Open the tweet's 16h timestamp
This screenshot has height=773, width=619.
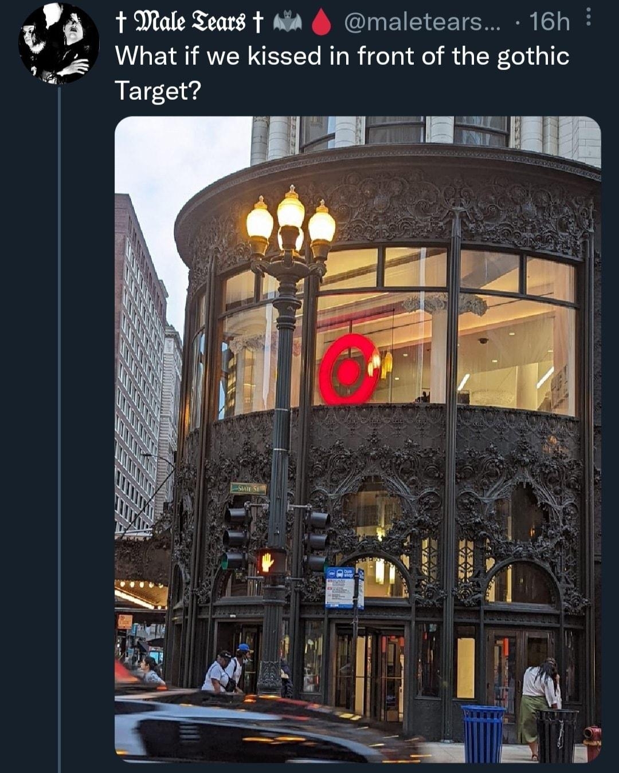click(x=550, y=22)
